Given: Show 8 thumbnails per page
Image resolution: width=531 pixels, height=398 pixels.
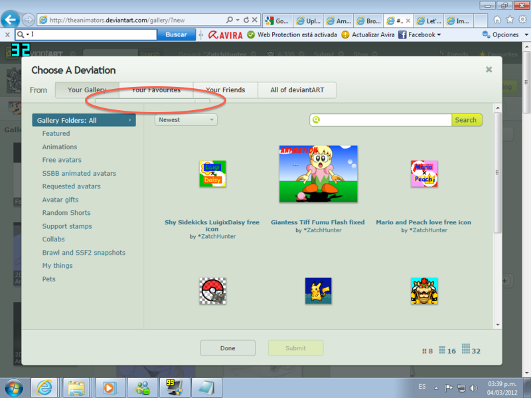Looking at the screenshot, I should 427,351.
